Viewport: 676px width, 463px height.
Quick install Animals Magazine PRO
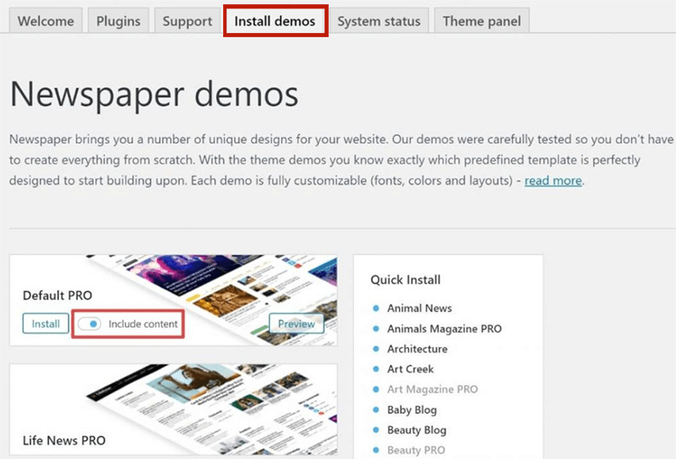point(444,329)
